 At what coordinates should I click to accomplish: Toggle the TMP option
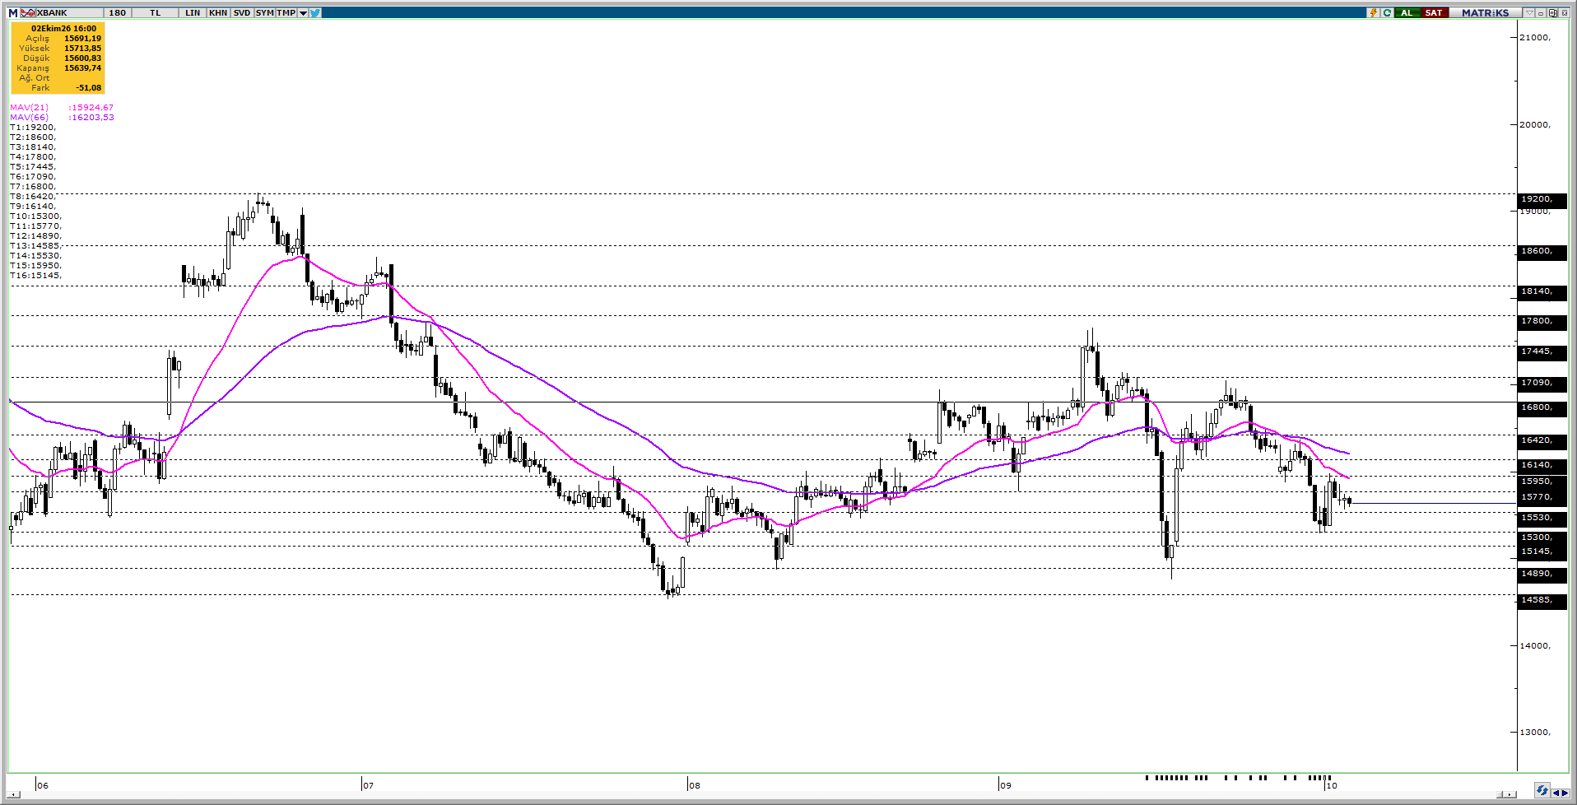[x=286, y=12]
